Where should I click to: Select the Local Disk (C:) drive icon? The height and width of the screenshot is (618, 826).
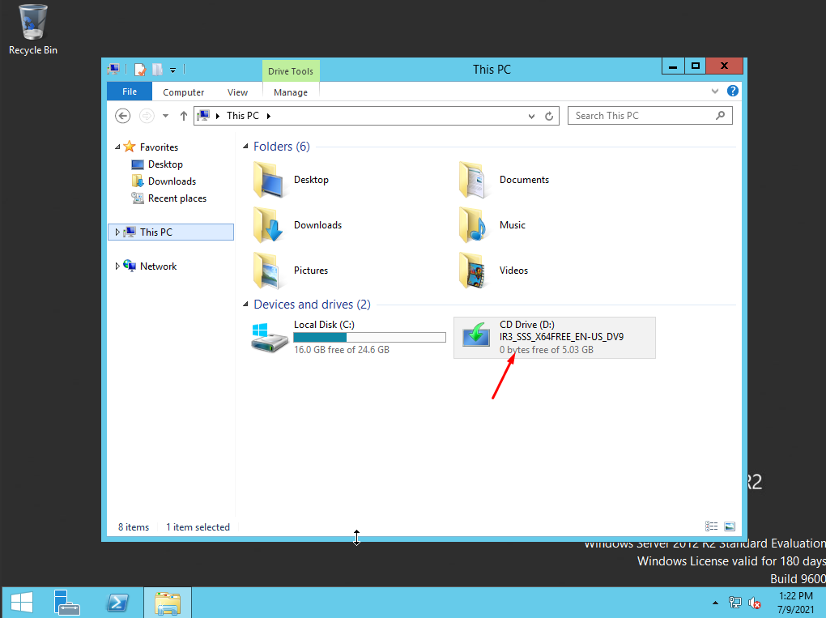point(269,338)
